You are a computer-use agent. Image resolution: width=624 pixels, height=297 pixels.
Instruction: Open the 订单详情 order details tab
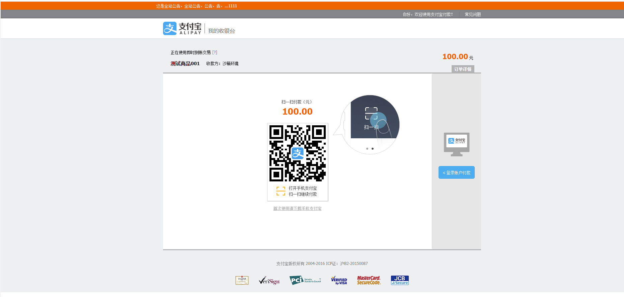(x=463, y=69)
